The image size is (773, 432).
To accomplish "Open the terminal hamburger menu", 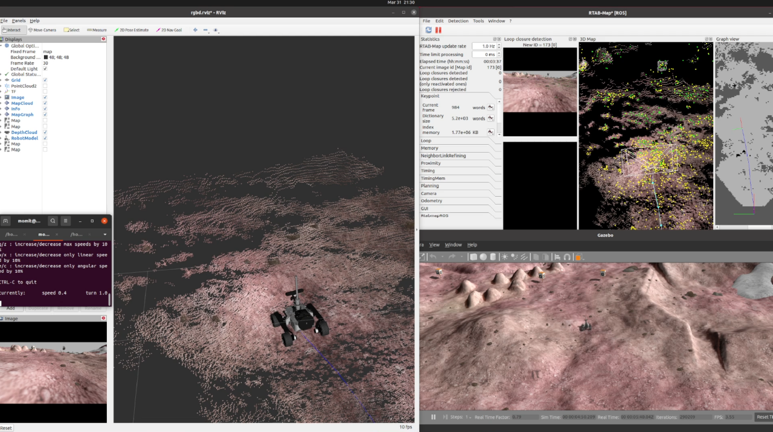I will 66,221.
